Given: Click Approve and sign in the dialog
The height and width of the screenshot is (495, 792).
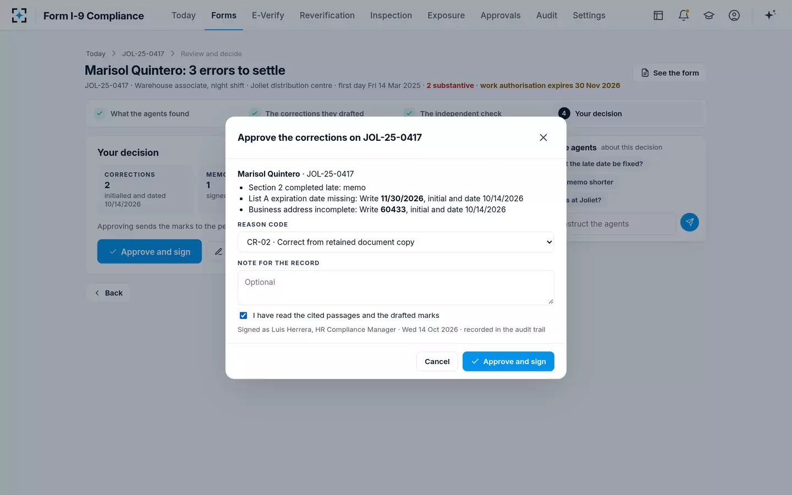Looking at the screenshot, I should click(x=508, y=361).
